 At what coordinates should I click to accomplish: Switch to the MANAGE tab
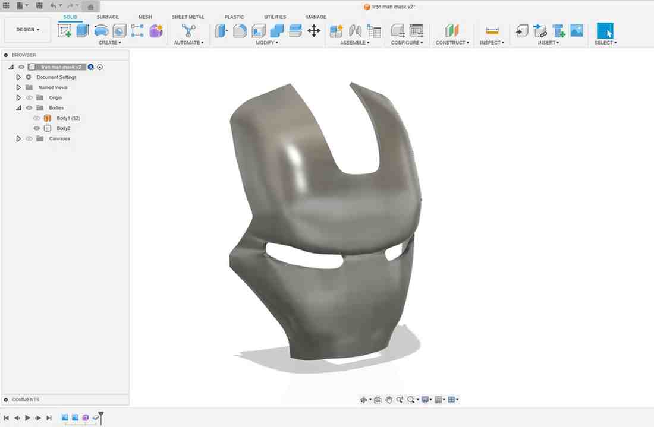point(316,17)
